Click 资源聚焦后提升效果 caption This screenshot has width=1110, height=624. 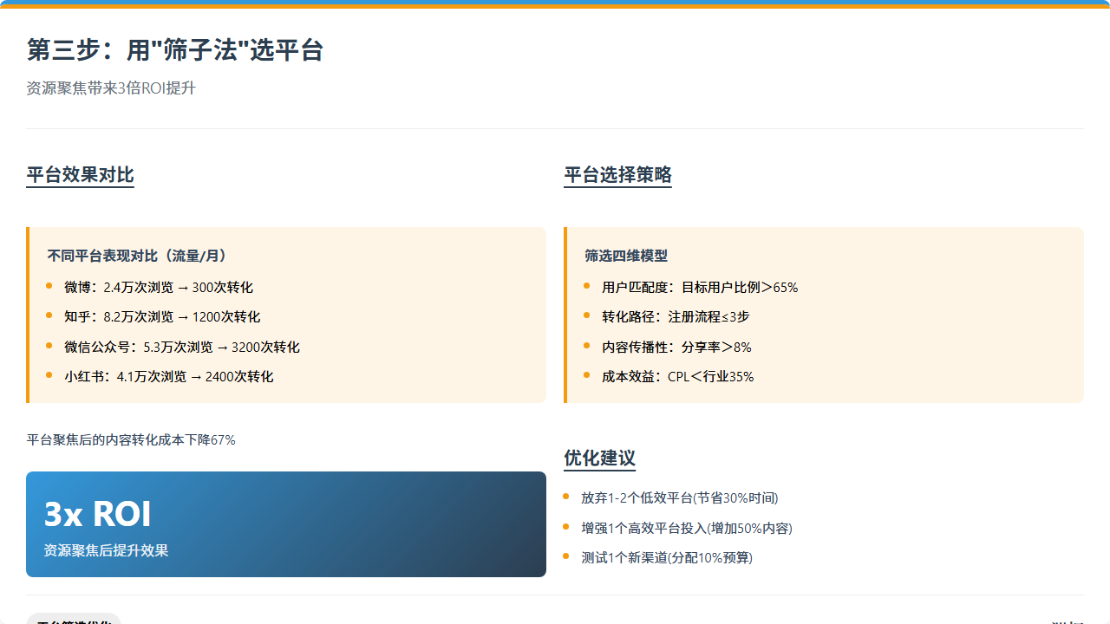(106, 550)
